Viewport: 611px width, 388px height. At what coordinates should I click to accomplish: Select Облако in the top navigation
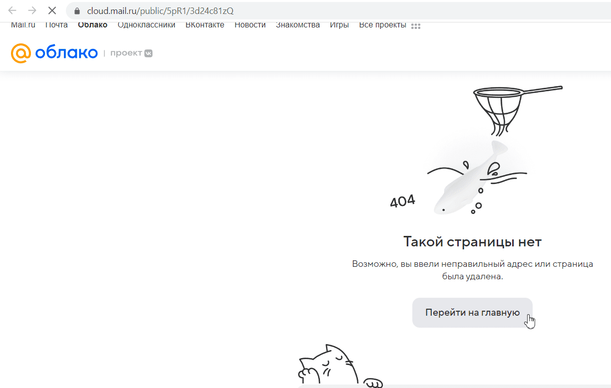pos(92,25)
